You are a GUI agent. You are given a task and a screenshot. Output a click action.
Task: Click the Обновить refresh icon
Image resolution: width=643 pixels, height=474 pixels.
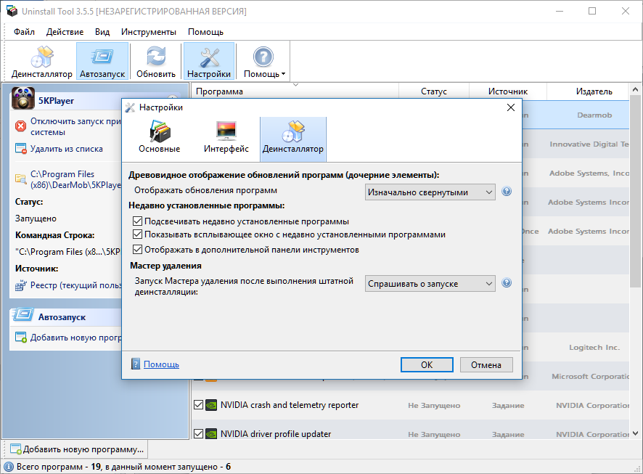pyautogui.click(x=155, y=62)
